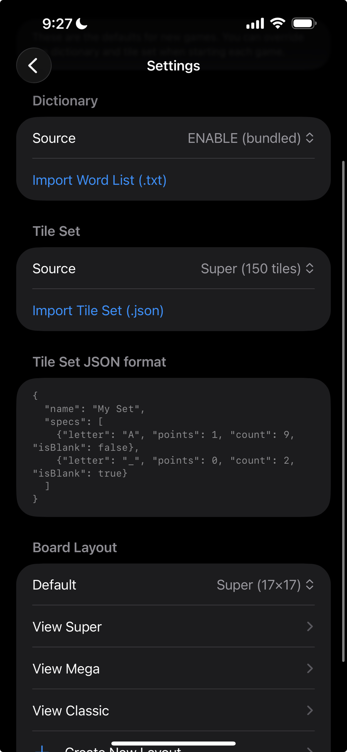Open the Tile Set Source selector showing Super (150 tiles)
Viewport: 347px width, 752px height.
tap(256, 268)
